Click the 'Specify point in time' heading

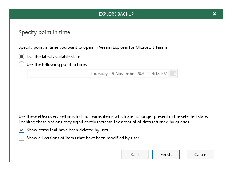44,32
